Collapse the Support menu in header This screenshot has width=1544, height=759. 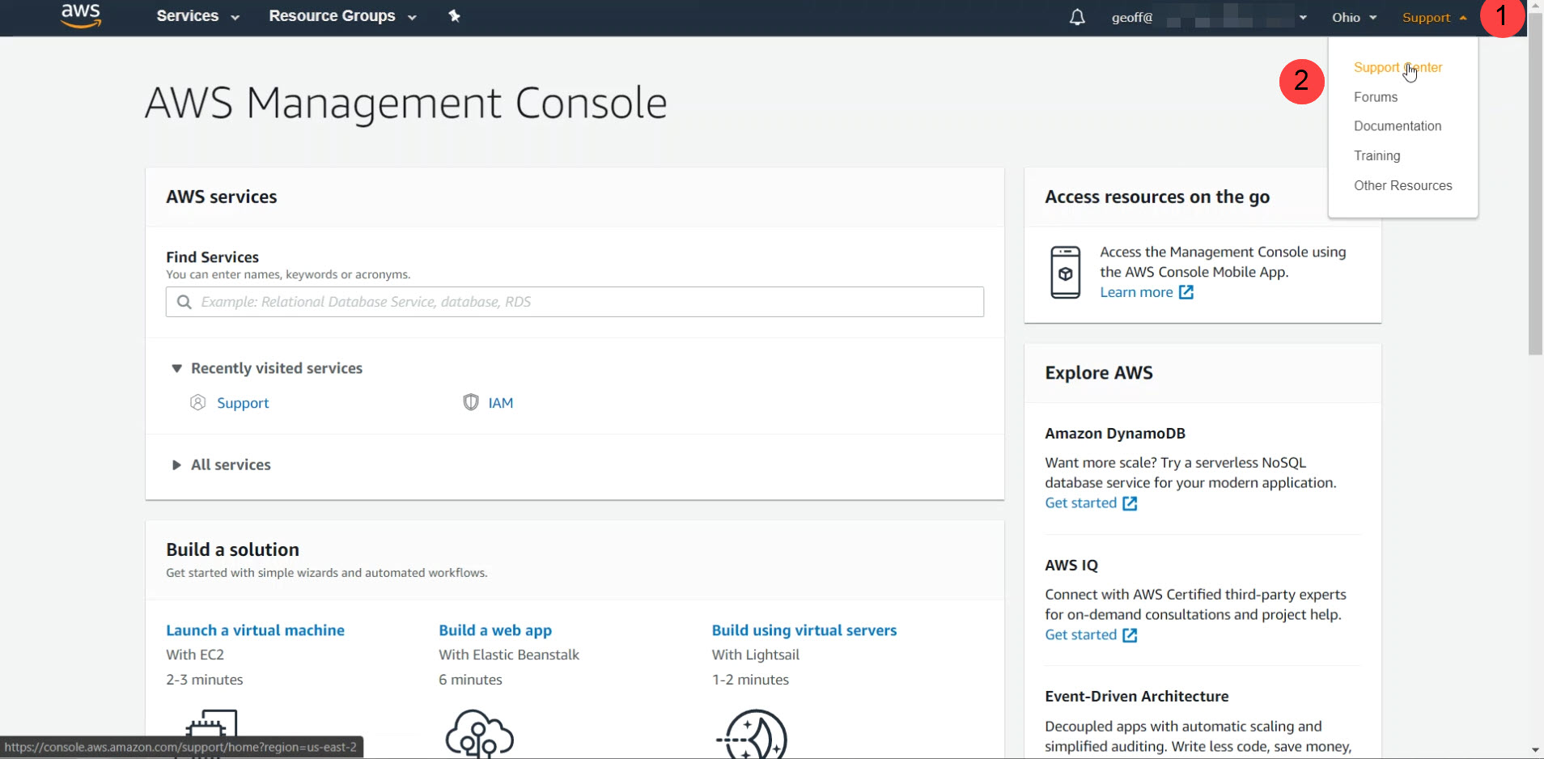[x=1434, y=17]
